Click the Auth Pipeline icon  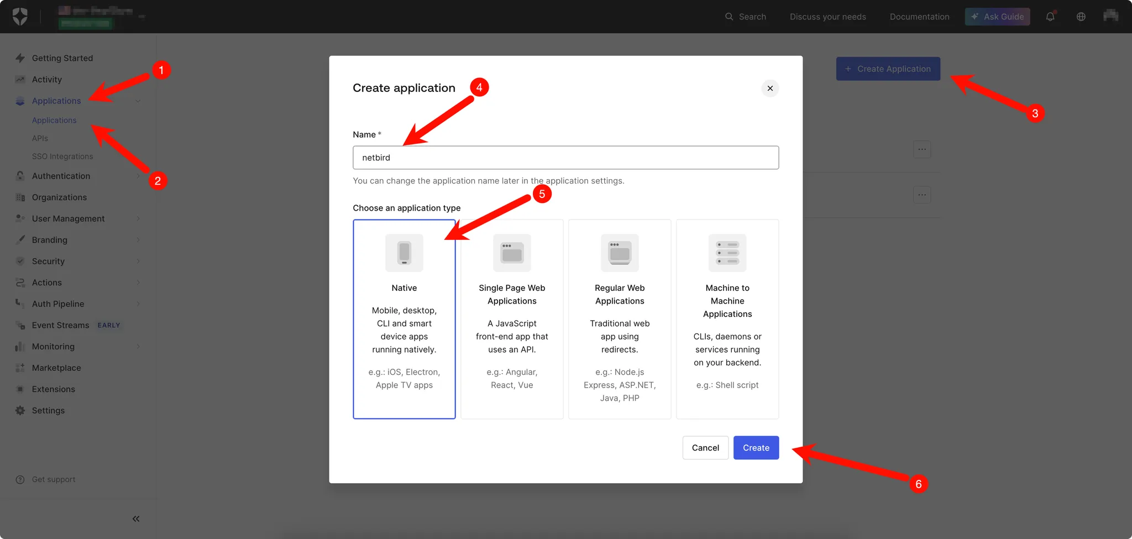20,303
